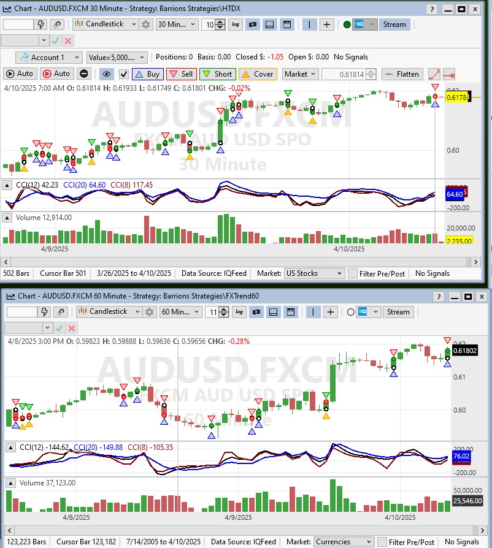Click bar spacing stepper showing 10
Image resolution: width=492 pixels, height=548 pixels.
213,25
